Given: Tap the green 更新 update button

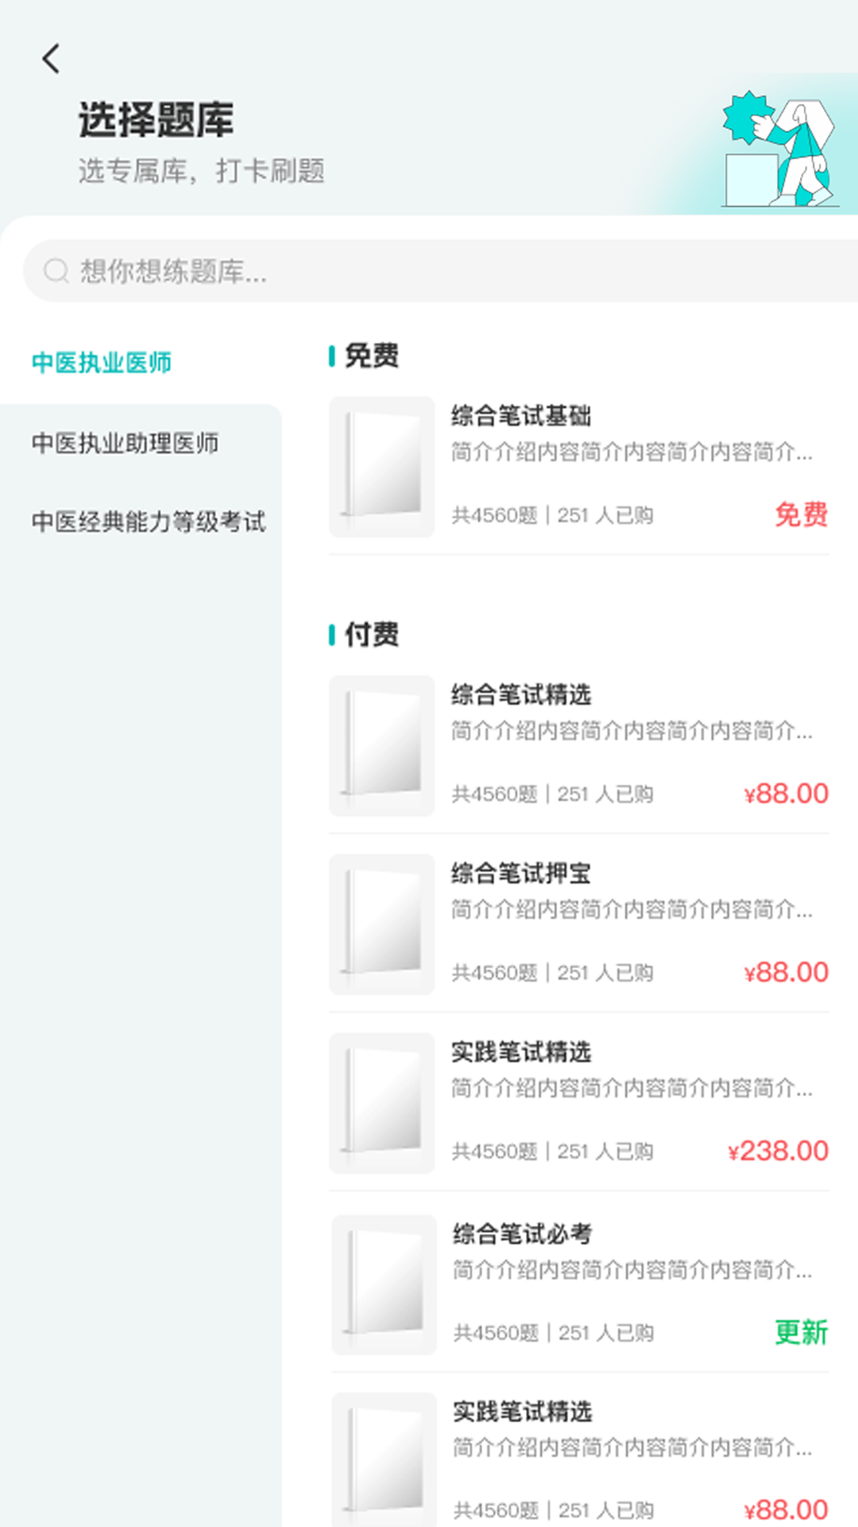Looking at the screenshot, I should click(801, 1332).
